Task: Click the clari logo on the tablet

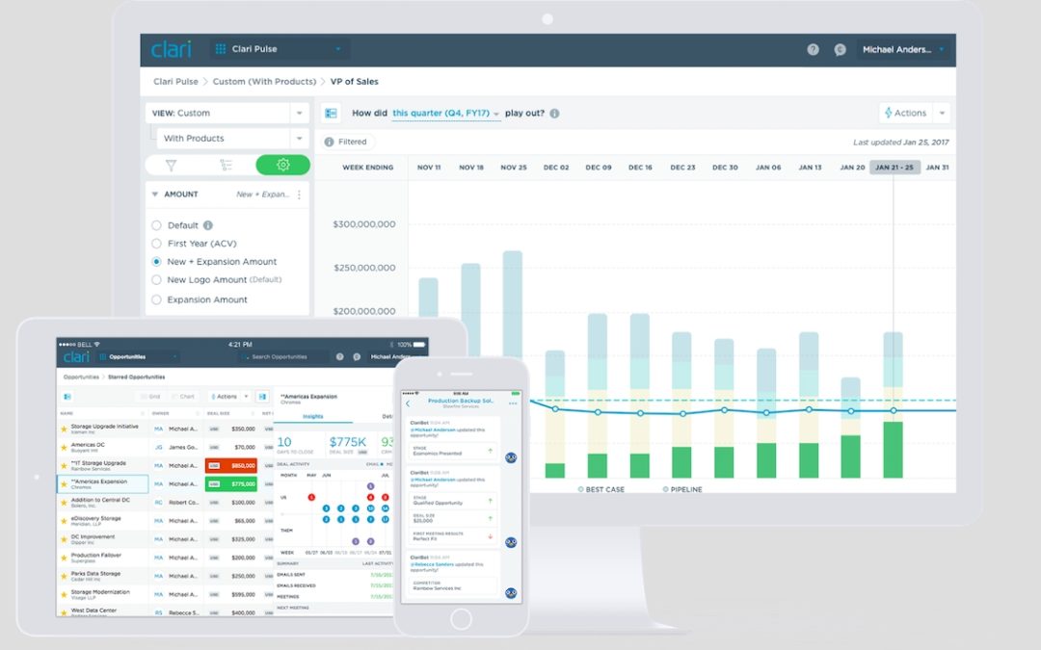Action: coord(76,357)
